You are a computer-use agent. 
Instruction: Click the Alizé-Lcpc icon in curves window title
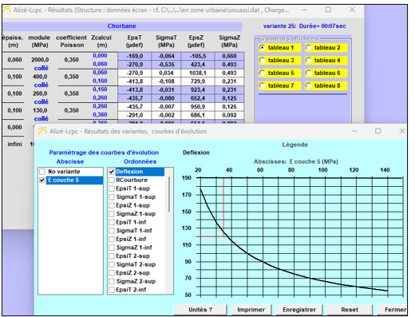42,131
